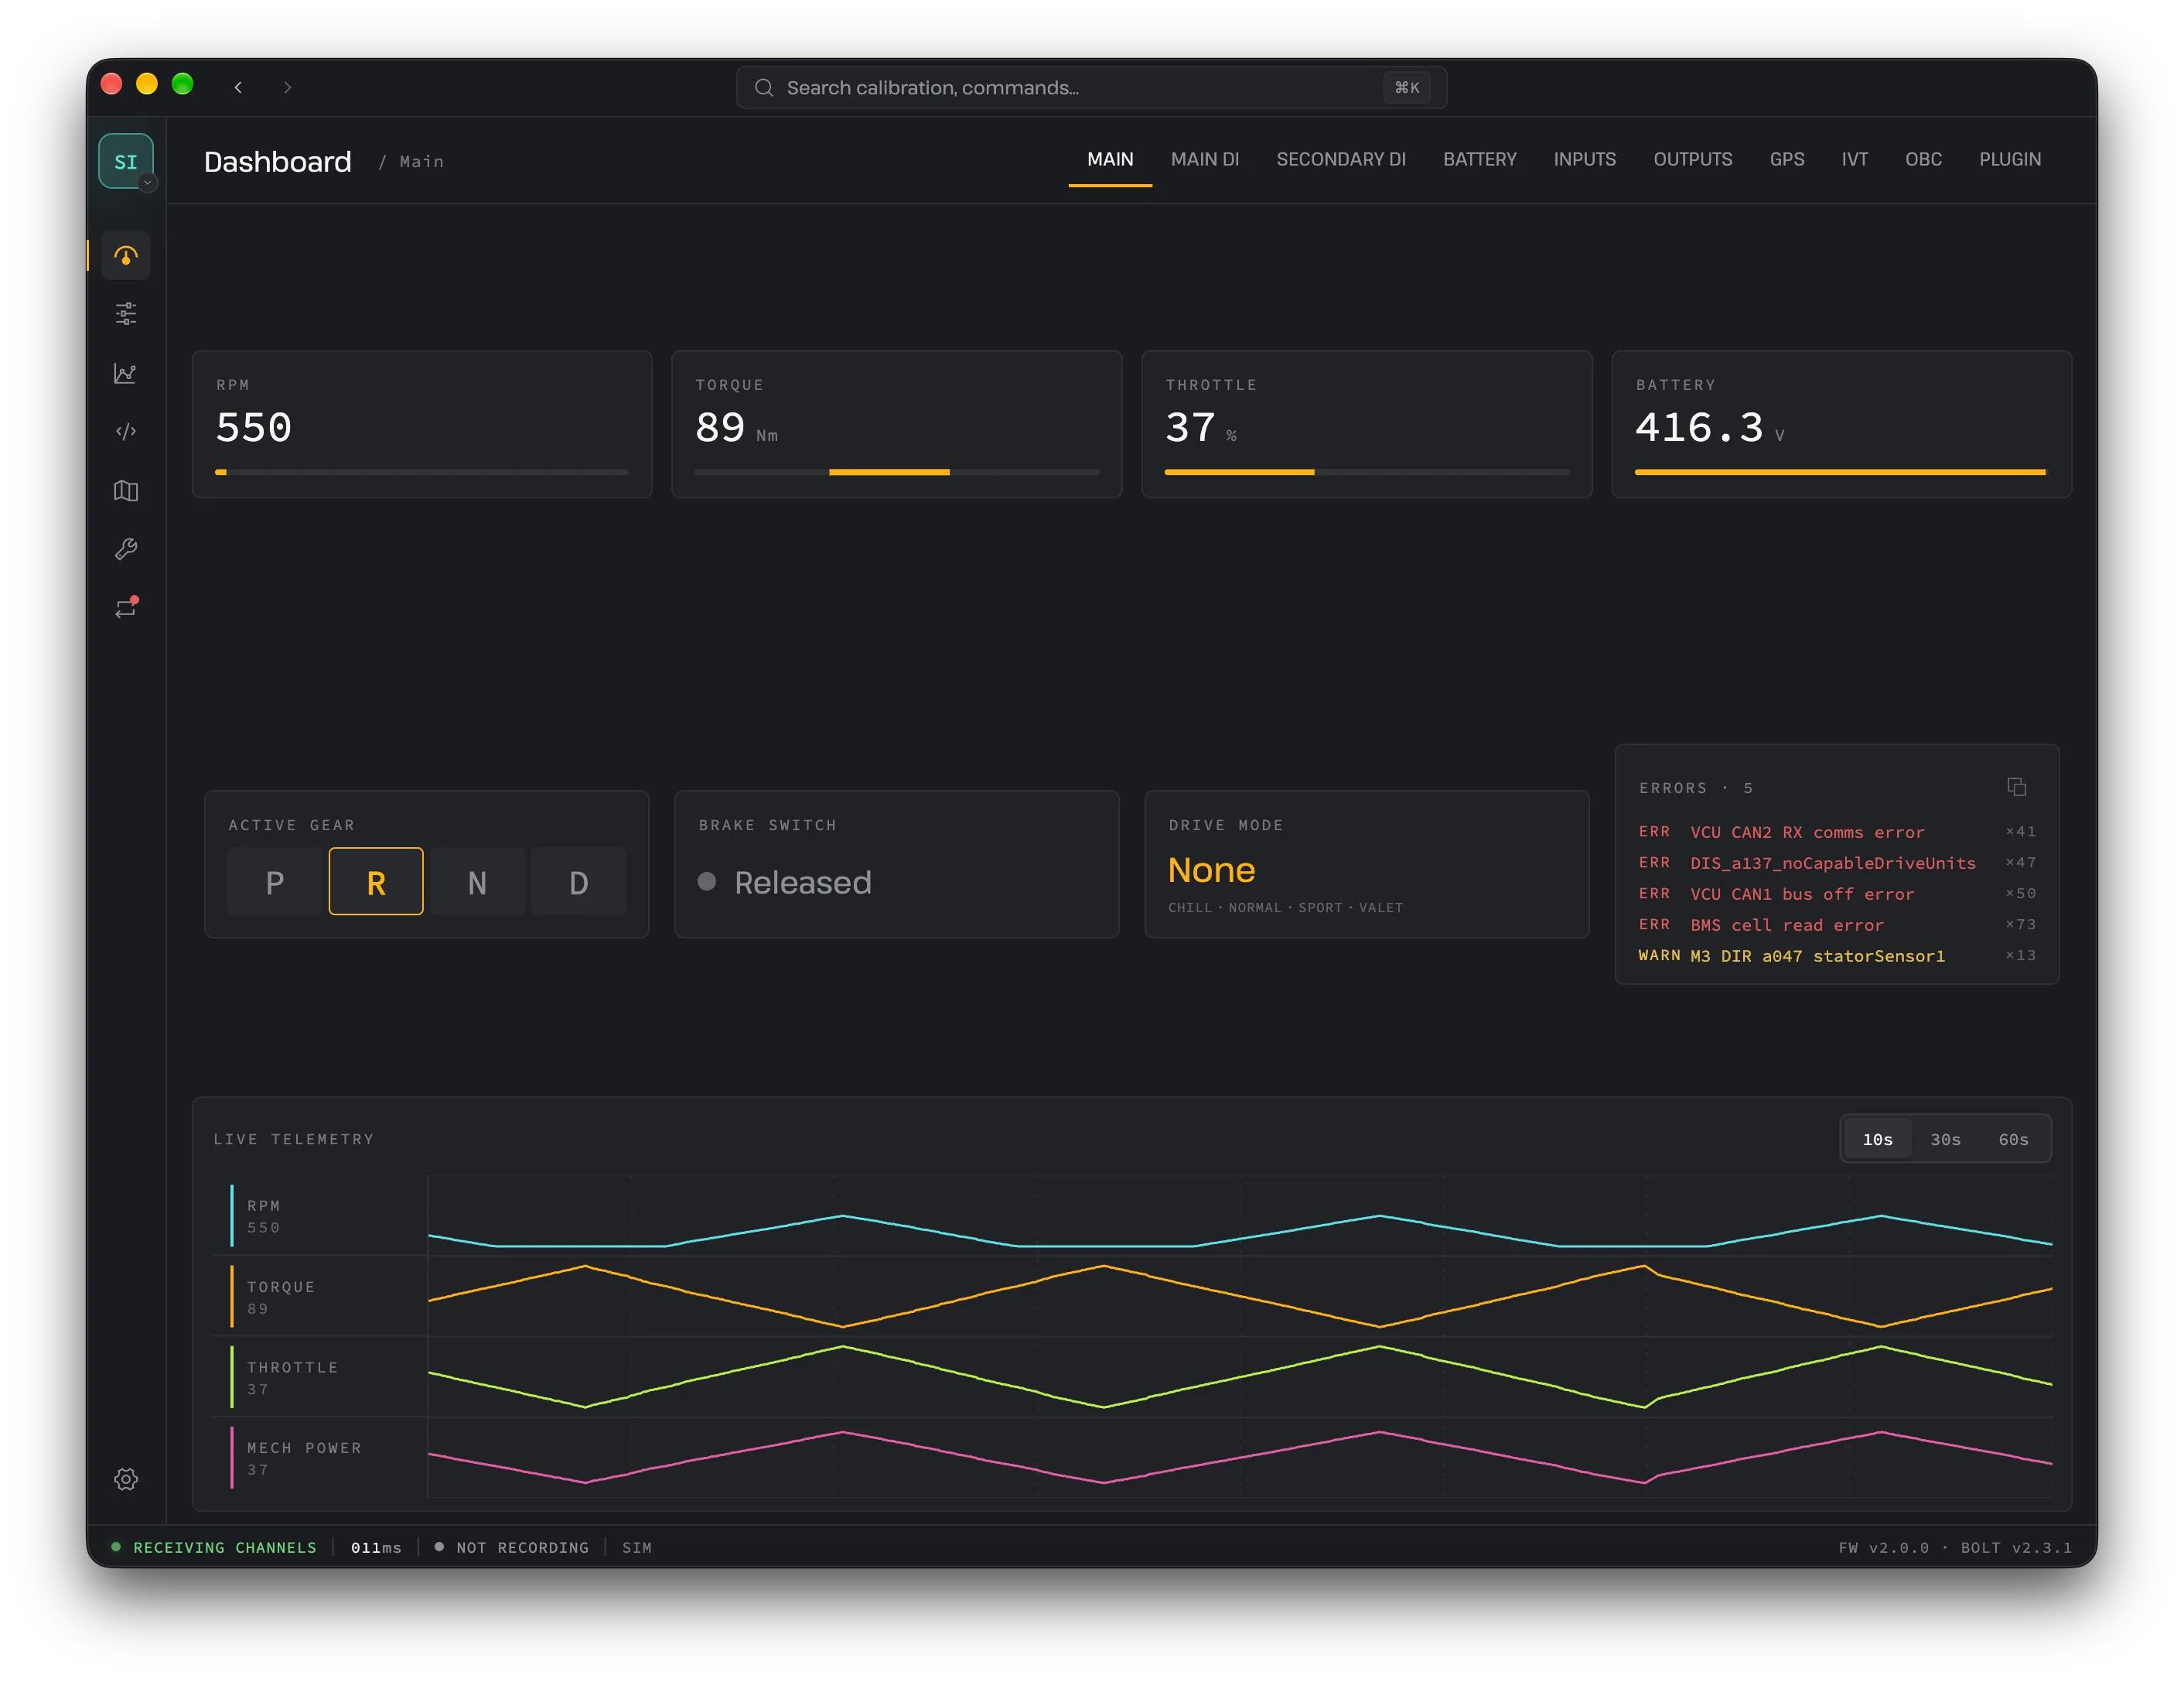Go back with left arrow

coord(238,87)
